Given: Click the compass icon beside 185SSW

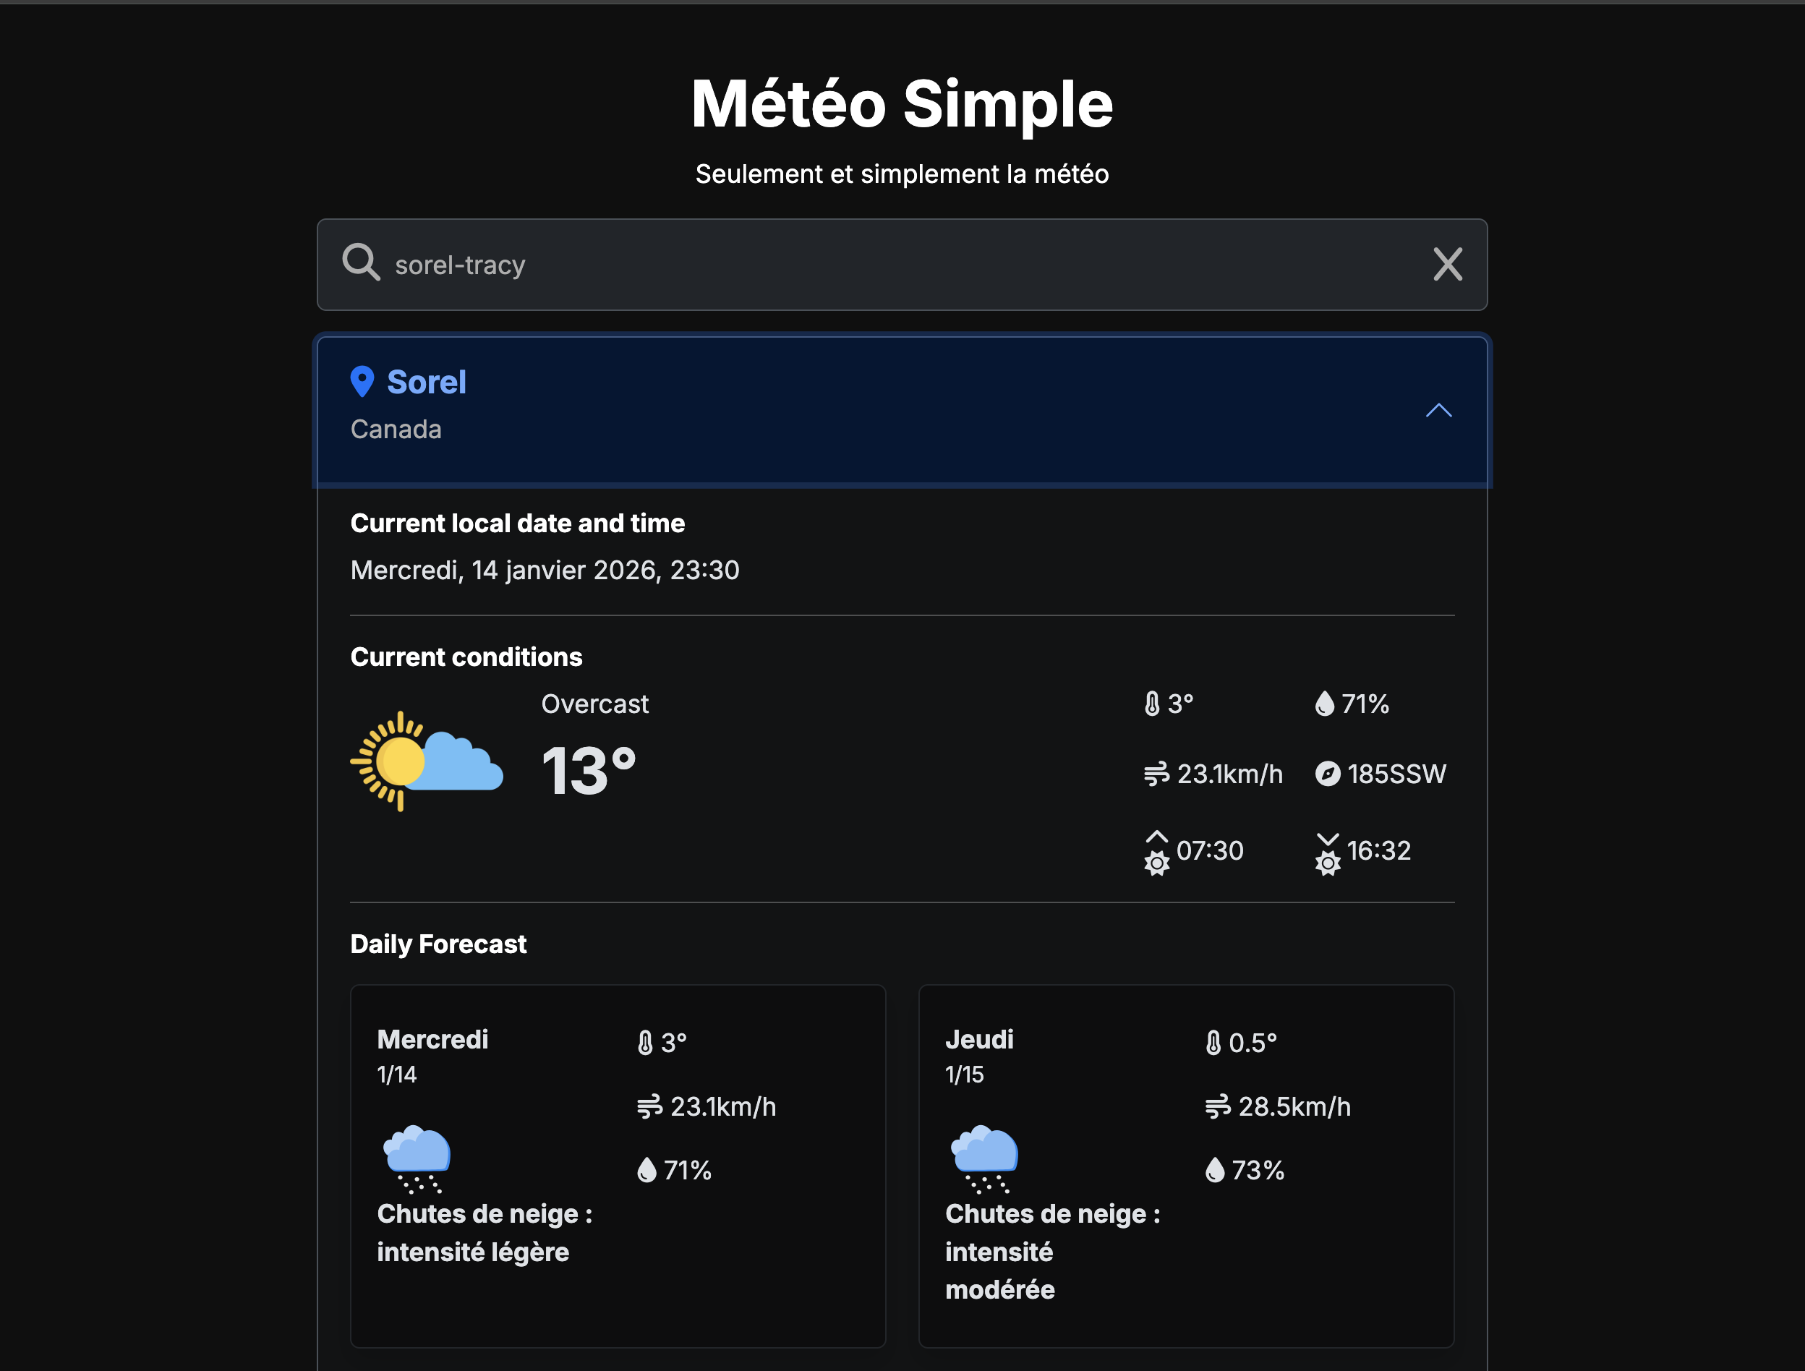Looking at the screenshot, I should click(x=1329, y=774).
